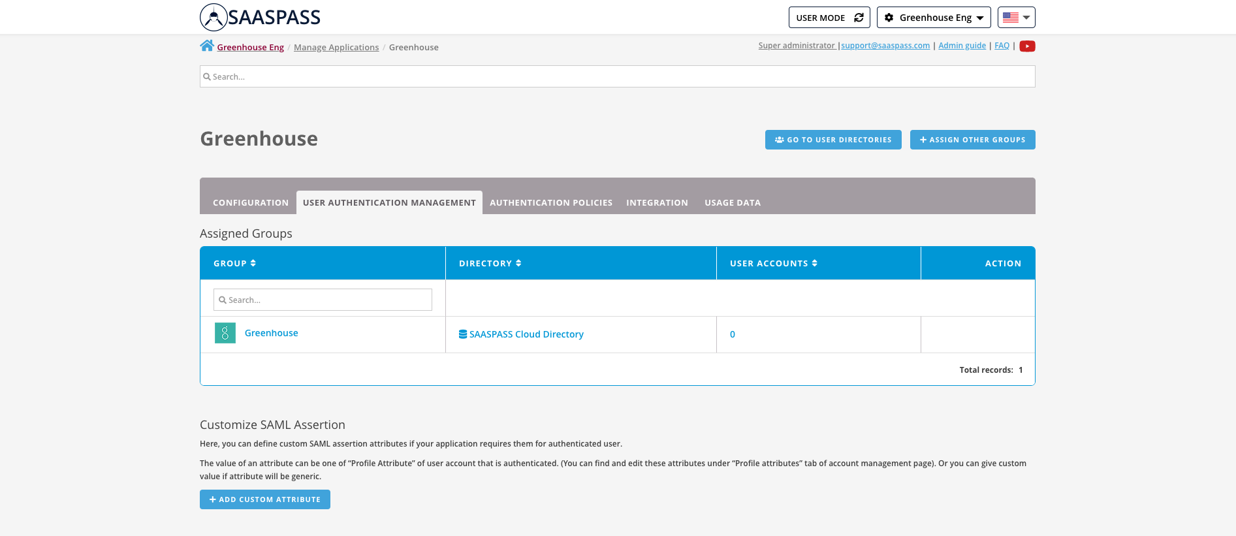Click Add Custom Attribute button
This screenshot has height=536, width=1236.
[265, 499]
